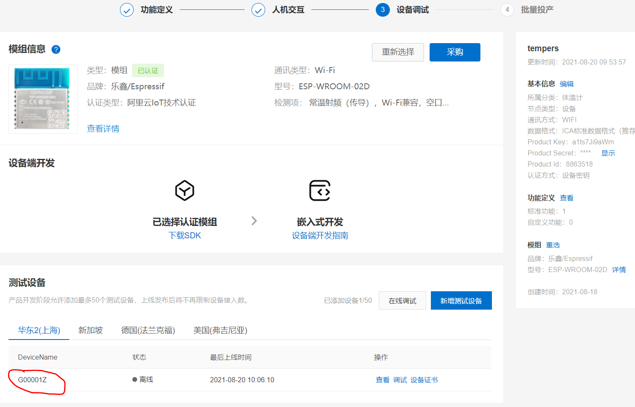Click the 嵌入式开发 code icon
635x407 pixels.
(319, 191)
